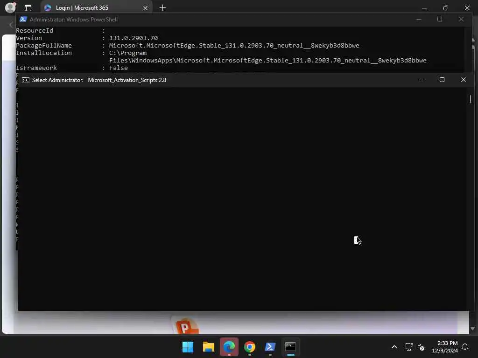Open the Activation Scripts window system menu icon
Viewport: 478px width, 358px height.
[x=26, y=80]
